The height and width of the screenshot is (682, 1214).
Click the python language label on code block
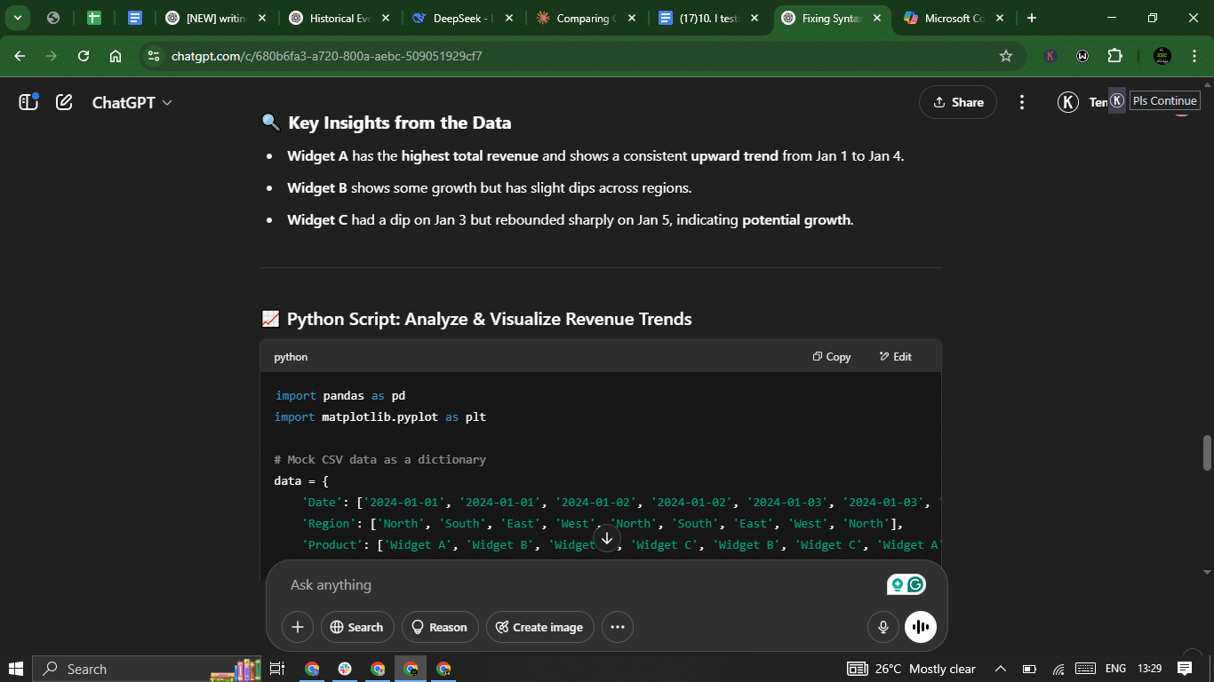pos(291,356)
